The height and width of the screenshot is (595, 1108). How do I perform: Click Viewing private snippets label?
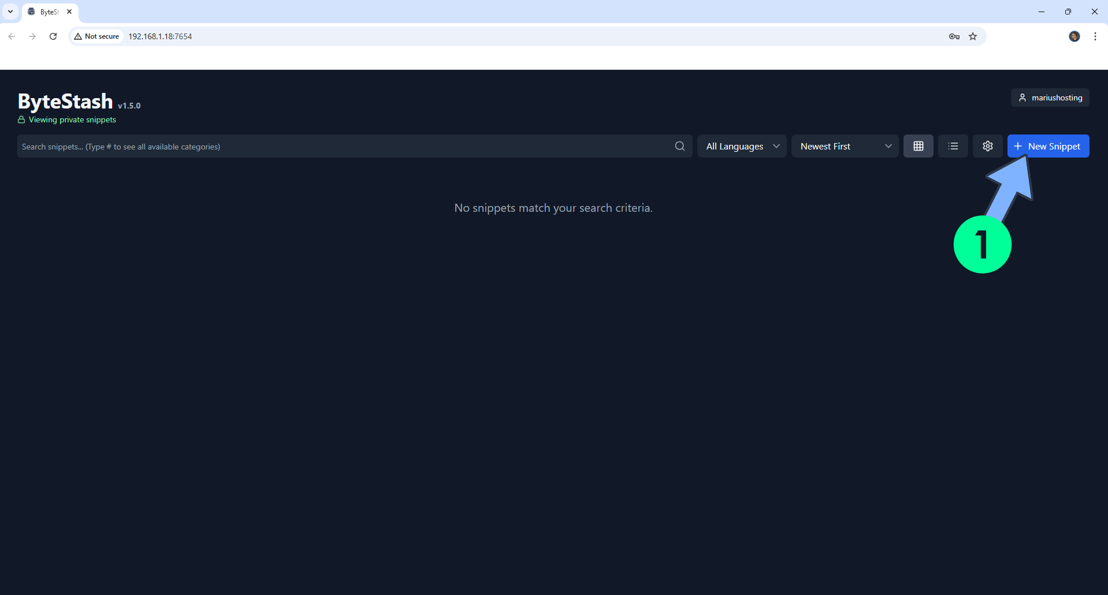point(72,119)
